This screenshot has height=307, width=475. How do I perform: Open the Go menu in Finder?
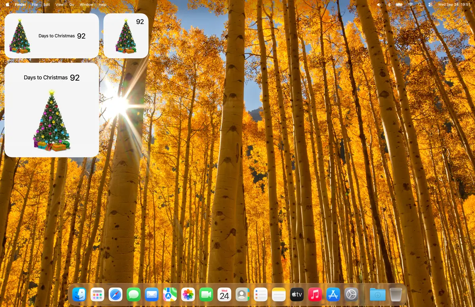click(x=71, y=4)
